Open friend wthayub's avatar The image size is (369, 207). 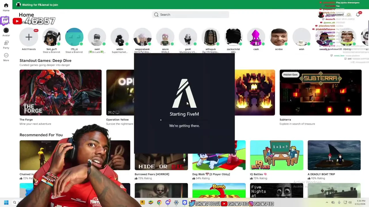(211, 37)
